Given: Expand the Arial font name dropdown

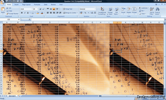Looking at the screenshot, I should click(x=32, y=9).
